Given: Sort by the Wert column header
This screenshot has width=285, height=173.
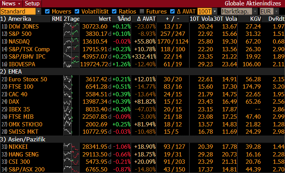Looking at the screenshot, I should [x=105, y=19].
